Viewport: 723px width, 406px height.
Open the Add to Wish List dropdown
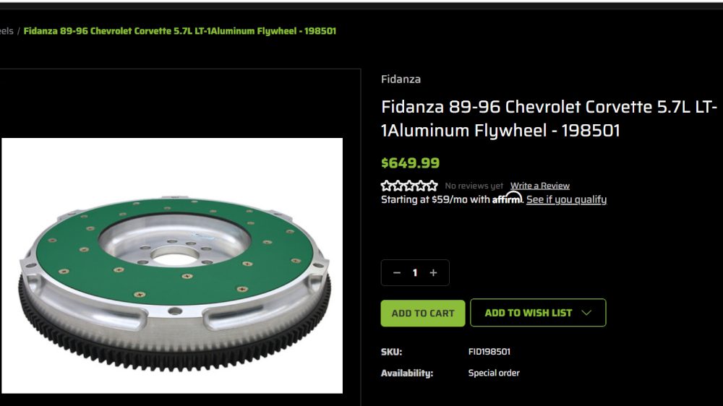click(x=538, y=313)
